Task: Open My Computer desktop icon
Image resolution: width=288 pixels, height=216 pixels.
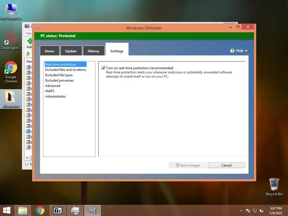Action: point(11,11)
